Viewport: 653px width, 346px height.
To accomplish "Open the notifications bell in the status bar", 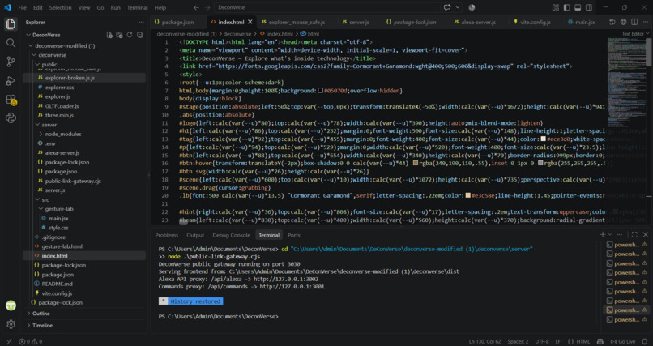I will (x=645, y=341).
